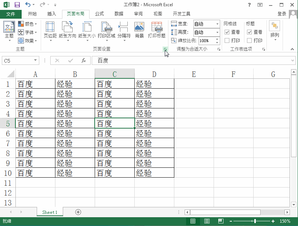298x226 pixels.
Task: Switch to Home (开始) tab
Action: coord(32,14)
